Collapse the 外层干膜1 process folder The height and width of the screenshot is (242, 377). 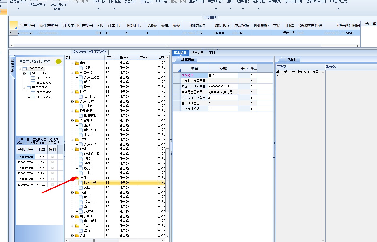coord(72,72)
